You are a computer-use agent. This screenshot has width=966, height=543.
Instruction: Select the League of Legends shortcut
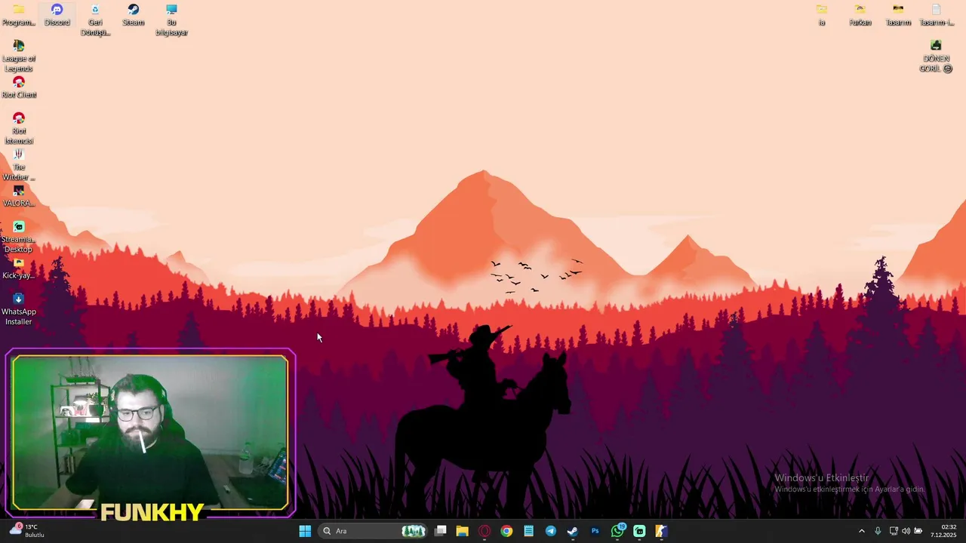click(19, 56)
